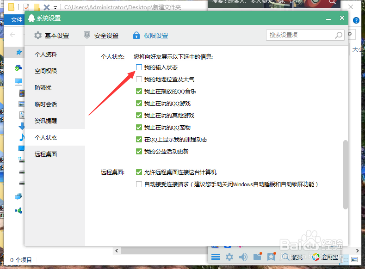
Task: Switch Explorer to large icons view
Action: 354,259
